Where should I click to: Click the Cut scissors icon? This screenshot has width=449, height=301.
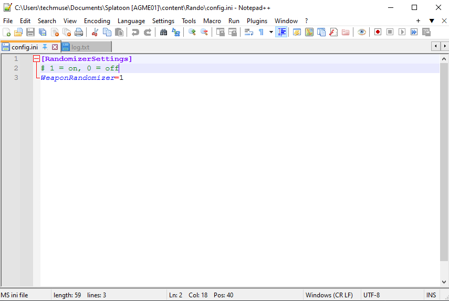95,32
